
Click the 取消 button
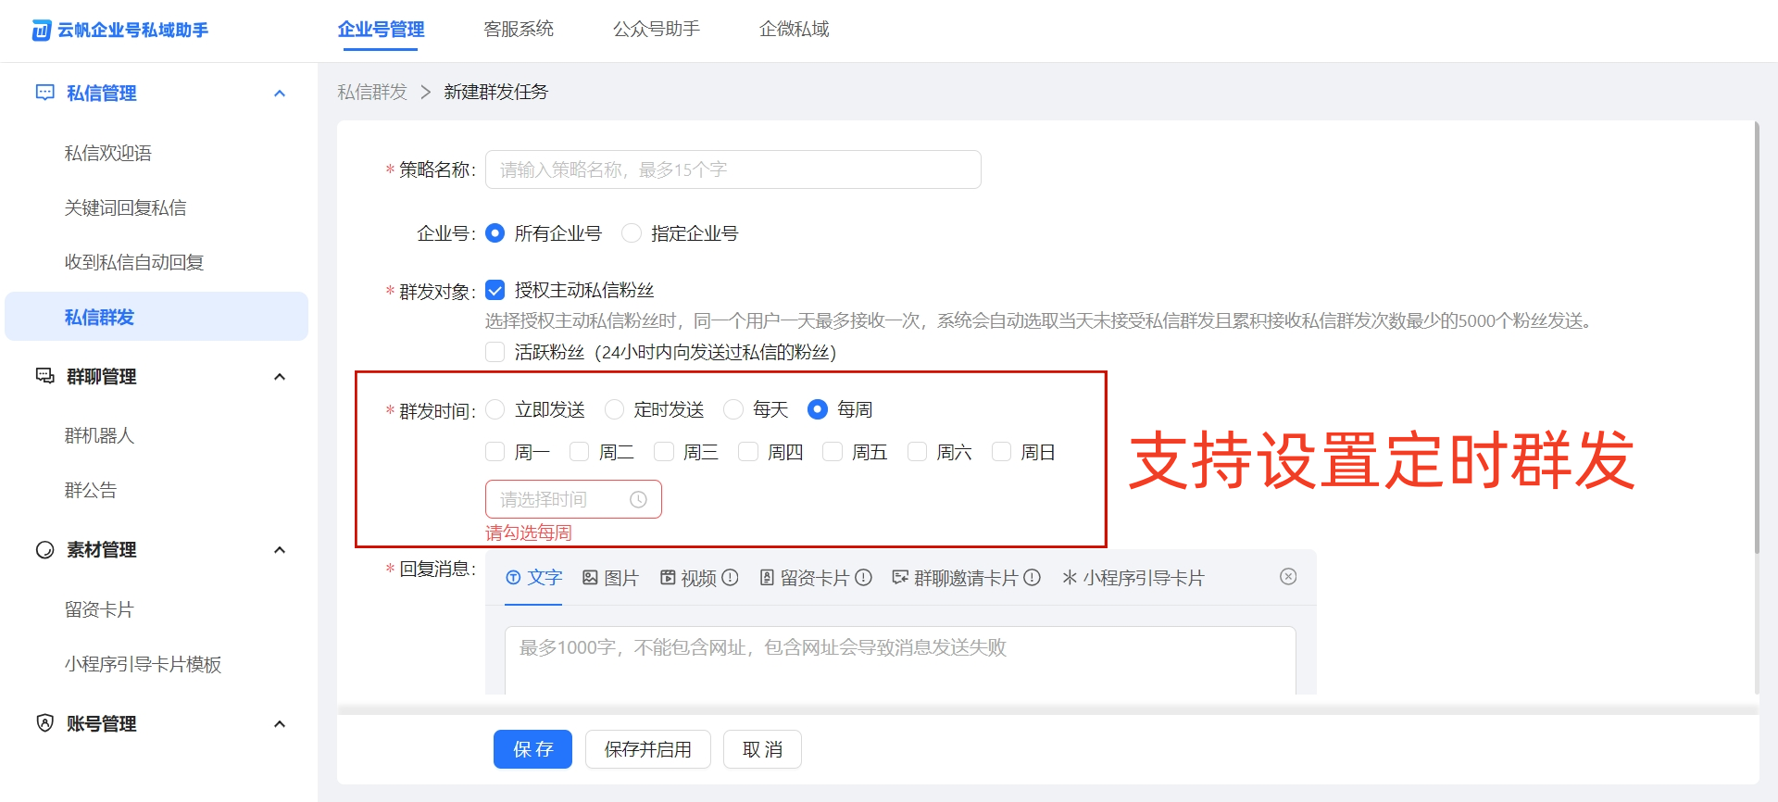[x=762, y=749]
